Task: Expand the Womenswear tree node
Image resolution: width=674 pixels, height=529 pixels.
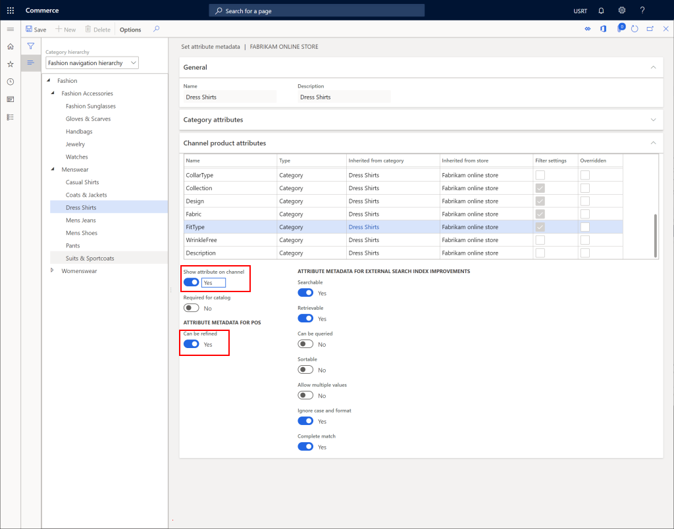Action: [x=53, y=270]
